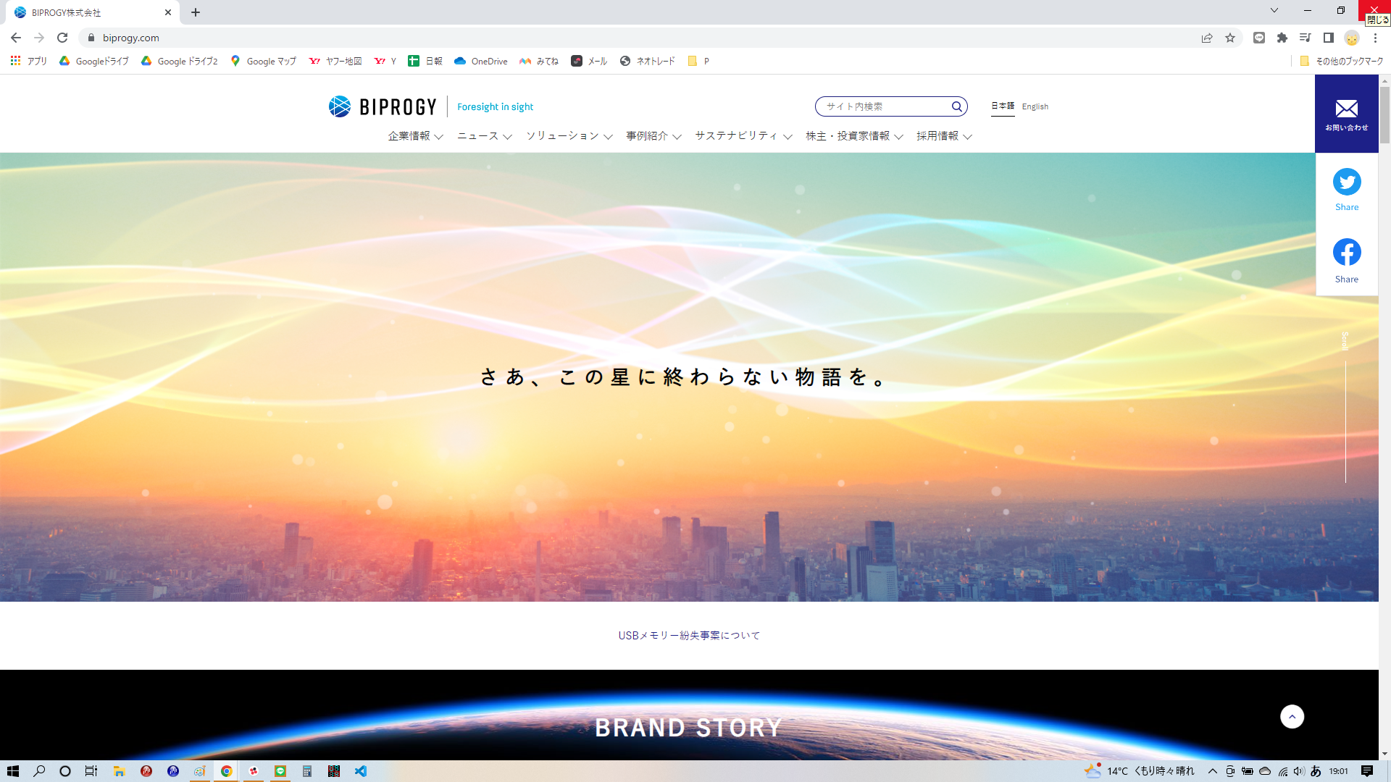Open the ニュース menu item
This screenshot has width=1391, height=782.
tap(484, 136)
